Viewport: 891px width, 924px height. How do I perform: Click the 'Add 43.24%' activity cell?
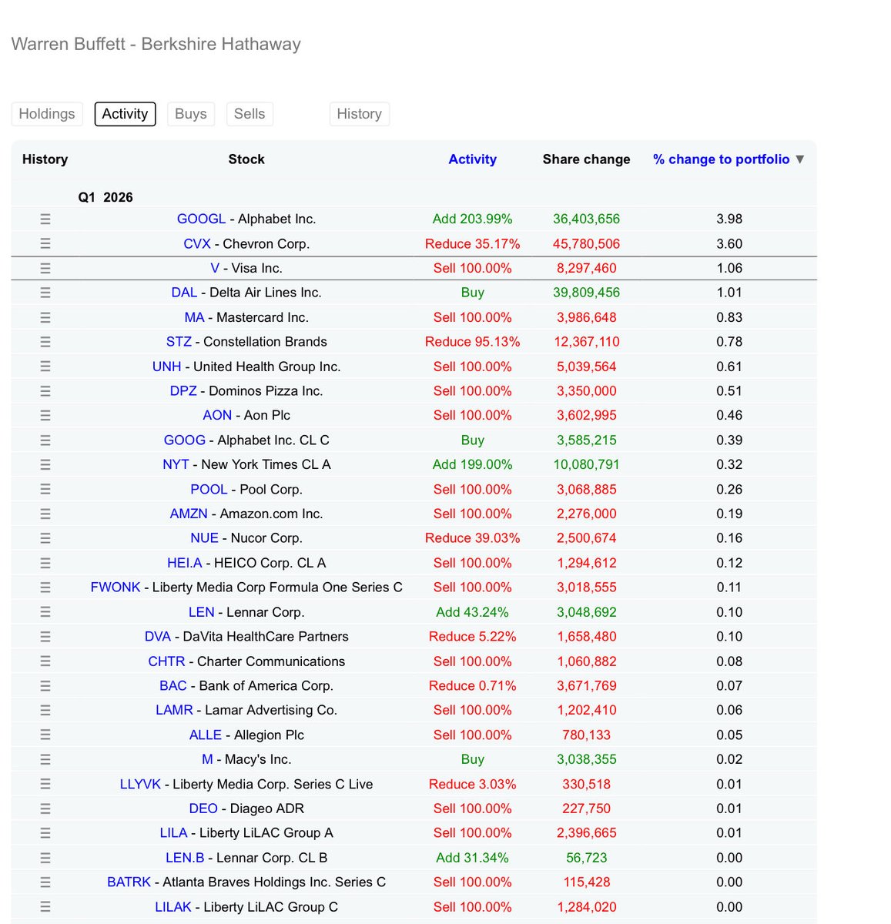click(473, 612)
